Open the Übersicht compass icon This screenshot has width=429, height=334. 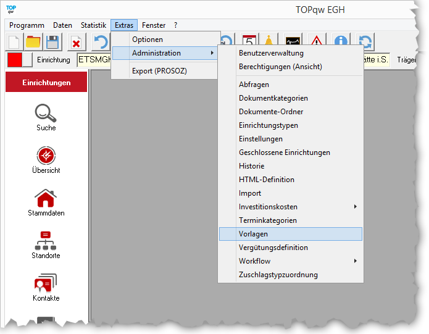pos(46,156)
